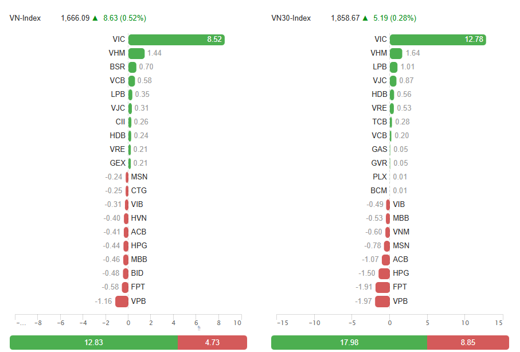Click the red 4.73 losers segment
The height and width of the screenshot is (352, 520).
coord(212,343)
